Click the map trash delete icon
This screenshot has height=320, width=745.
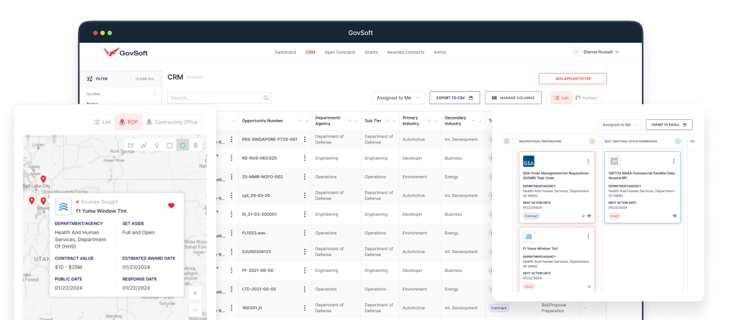coord(195,145)
